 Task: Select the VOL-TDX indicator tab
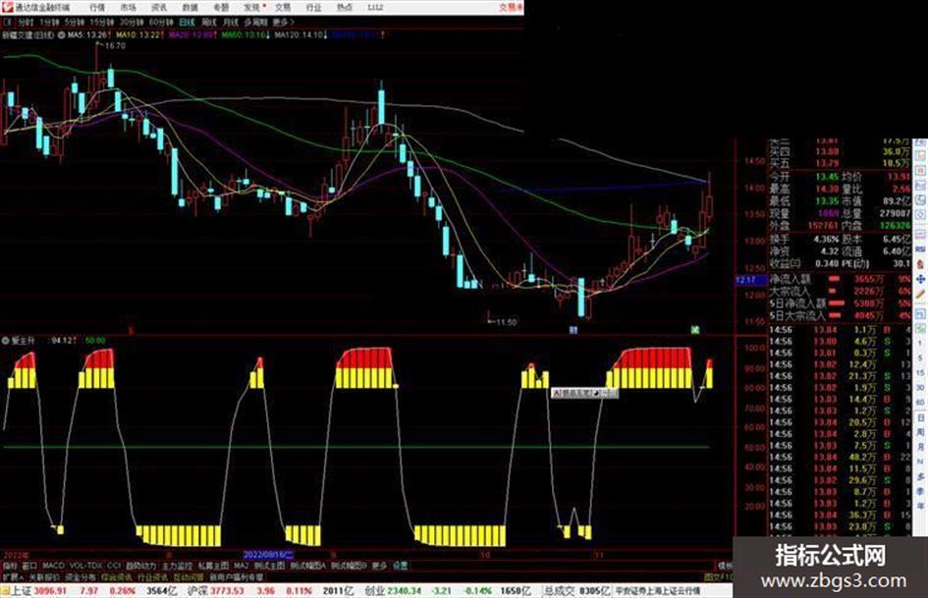point(85,566)
